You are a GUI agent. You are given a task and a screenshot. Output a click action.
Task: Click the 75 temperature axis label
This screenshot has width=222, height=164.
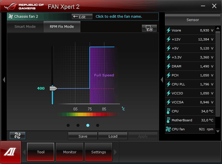point(90,109)
